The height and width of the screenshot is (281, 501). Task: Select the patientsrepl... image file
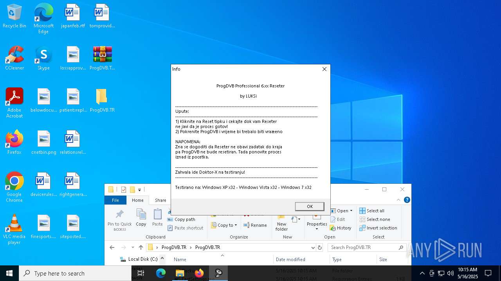[73, 101]
